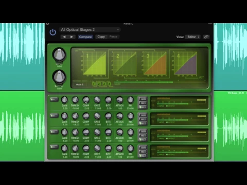
Task: Click the Paste button
Action: point(113,36)
